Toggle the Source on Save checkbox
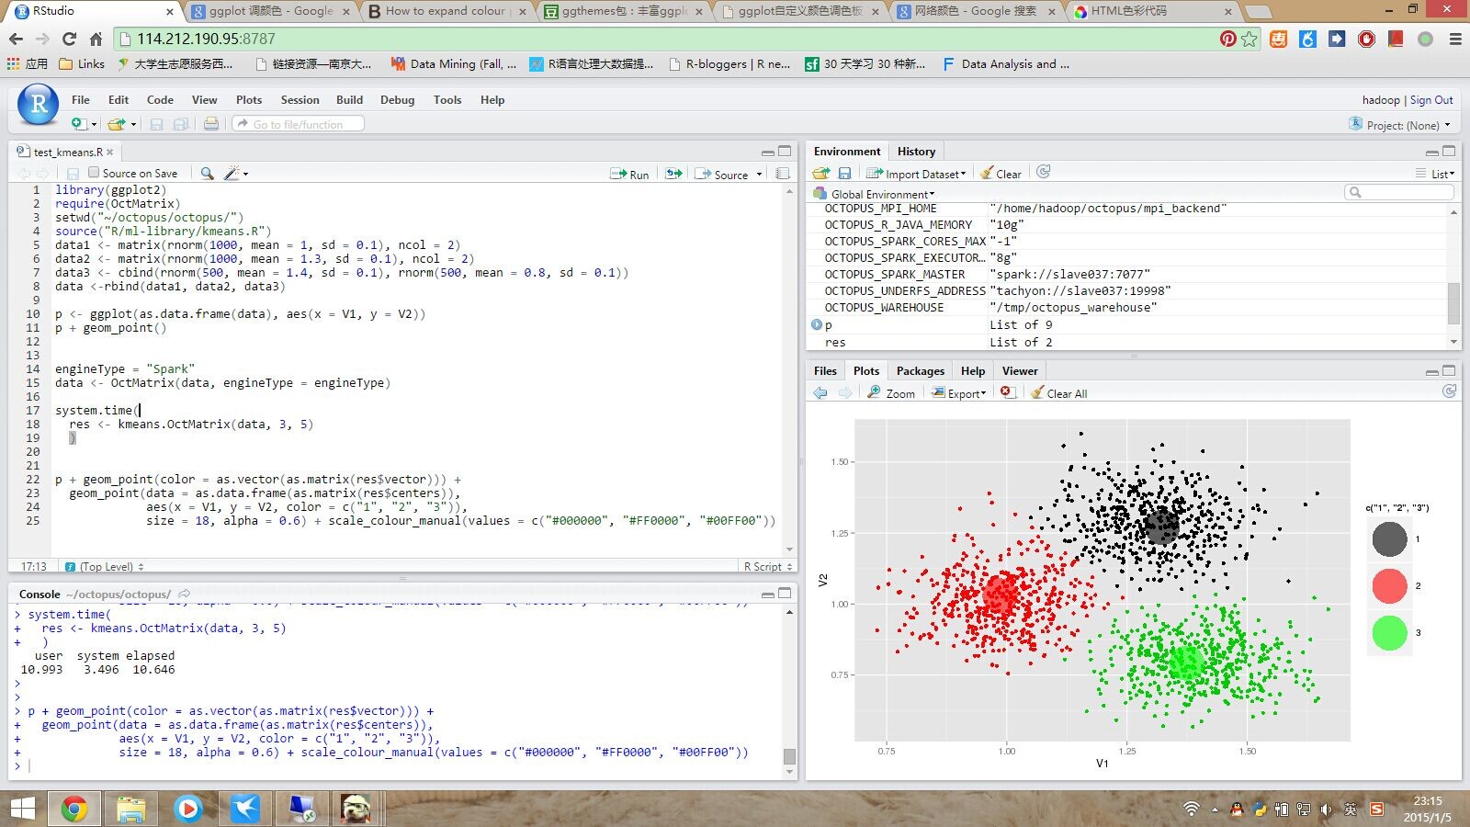 coord(94,173)
